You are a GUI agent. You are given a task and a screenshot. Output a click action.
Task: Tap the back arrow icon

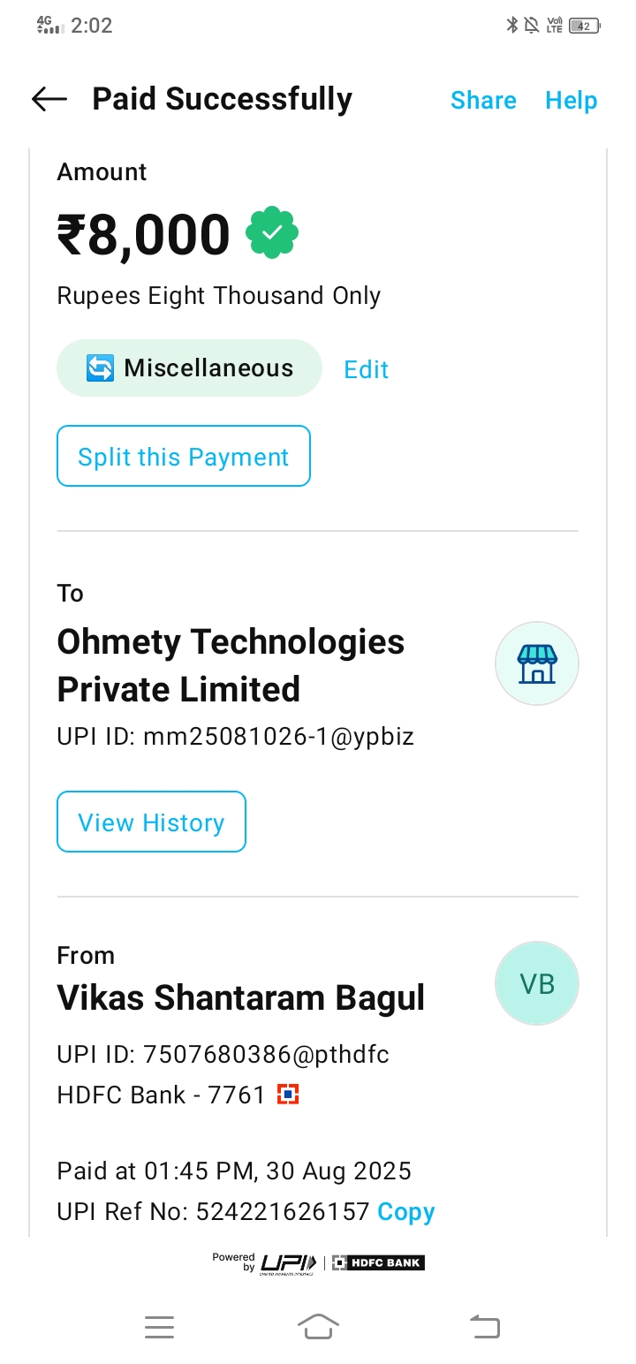click(49, 100)
